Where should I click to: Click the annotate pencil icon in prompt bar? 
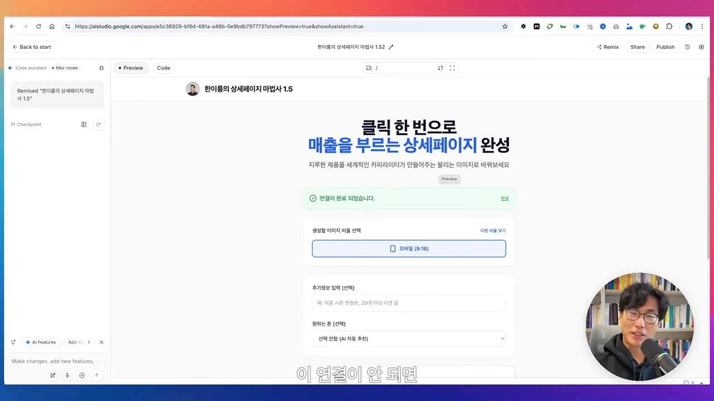click(52, 375)
